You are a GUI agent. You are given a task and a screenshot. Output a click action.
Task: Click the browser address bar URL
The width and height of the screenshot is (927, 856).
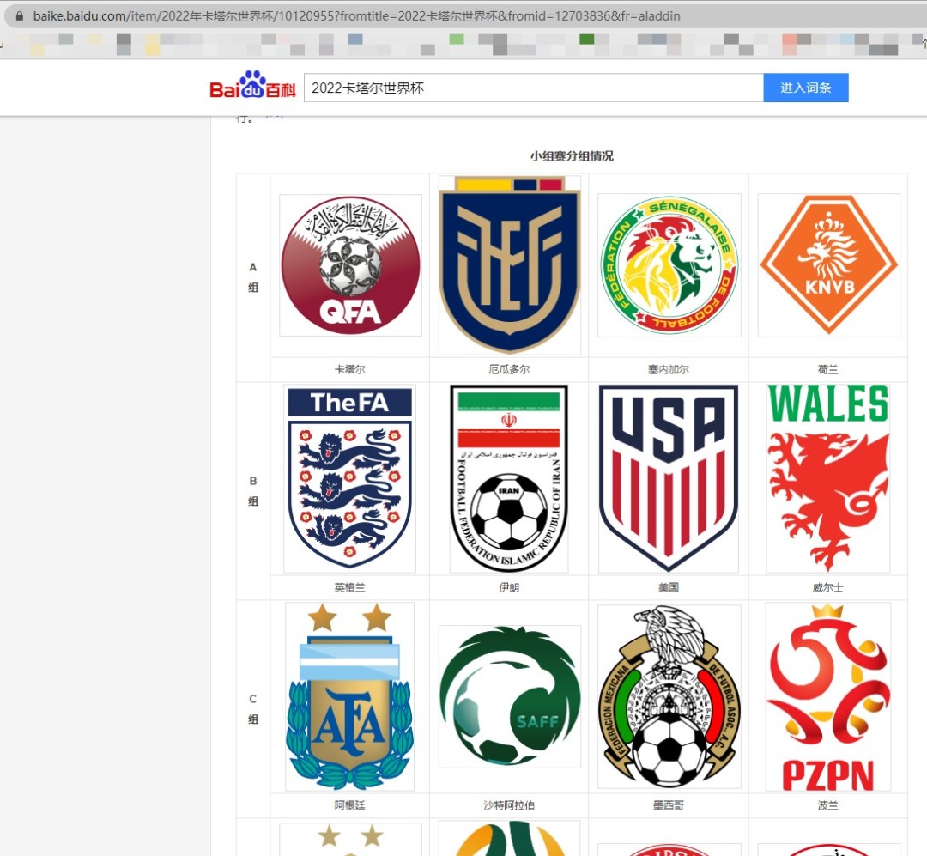click(356, 16)
